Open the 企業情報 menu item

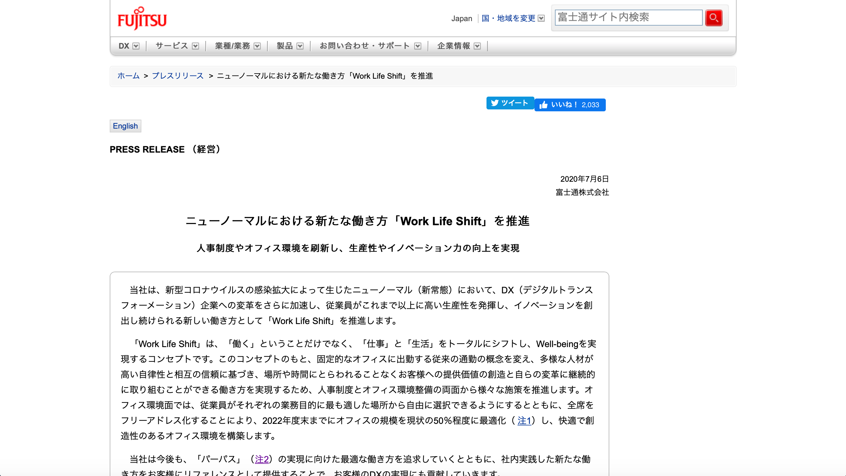pyautogui.click(x=454, y=46)
